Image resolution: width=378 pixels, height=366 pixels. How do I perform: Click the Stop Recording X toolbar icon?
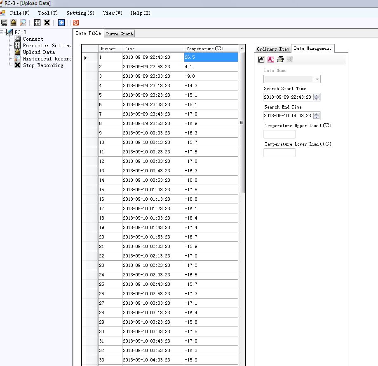pos(47,23)
